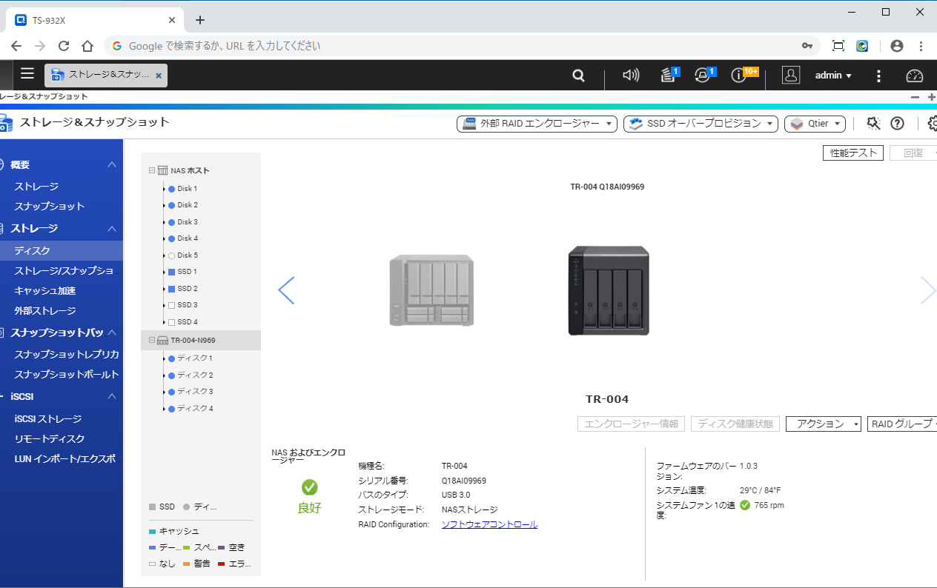Open background tasks icon with badge
This screenshot has width=937, height=588.
click(669, 76)
